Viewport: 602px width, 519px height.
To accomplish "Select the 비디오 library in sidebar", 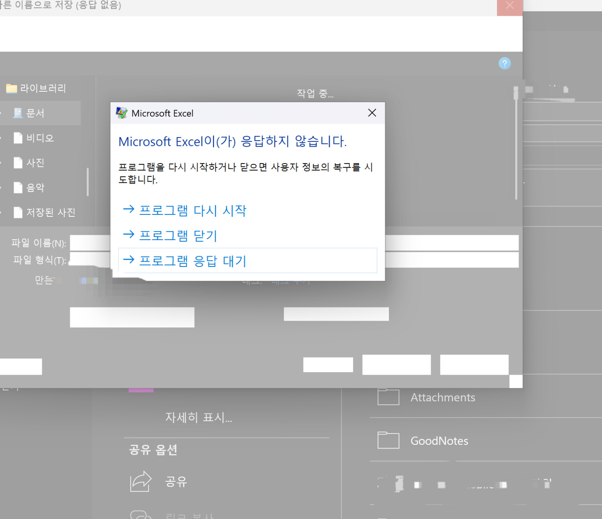I will click(x=40, y=138).
